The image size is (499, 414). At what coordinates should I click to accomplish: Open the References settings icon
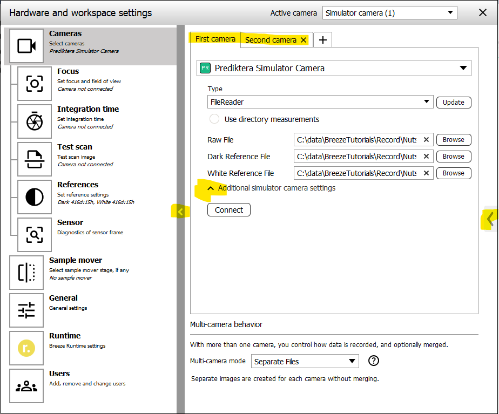coord(35,197)
